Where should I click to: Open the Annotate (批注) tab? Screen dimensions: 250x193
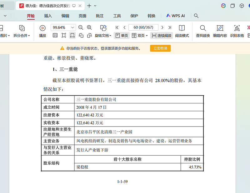(x=100, y=16)
